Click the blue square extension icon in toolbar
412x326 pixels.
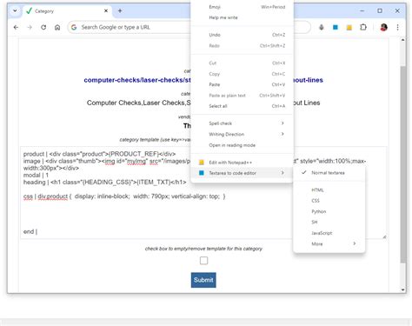tap(336, 27)
